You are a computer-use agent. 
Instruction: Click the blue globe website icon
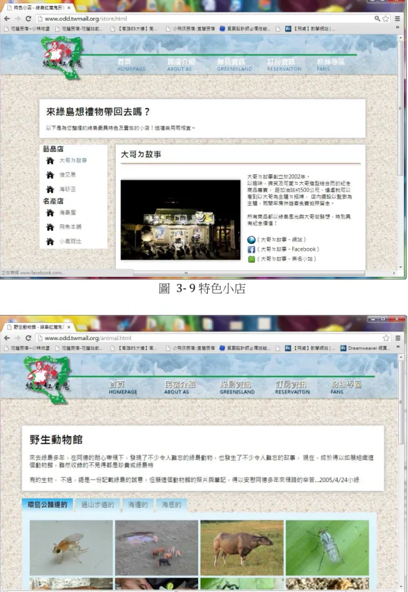(251, 239)
